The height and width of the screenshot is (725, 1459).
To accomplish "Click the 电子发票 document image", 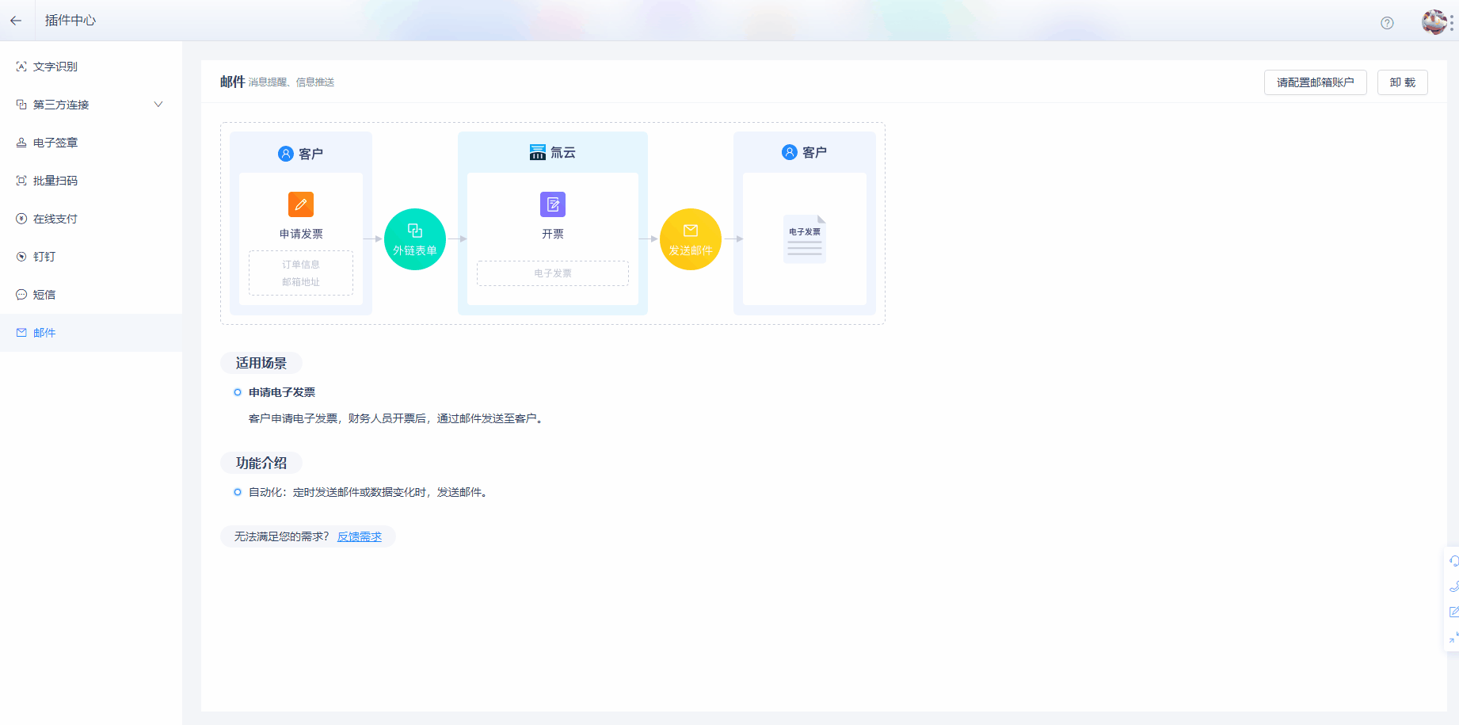I will click(x=805, y=238).
